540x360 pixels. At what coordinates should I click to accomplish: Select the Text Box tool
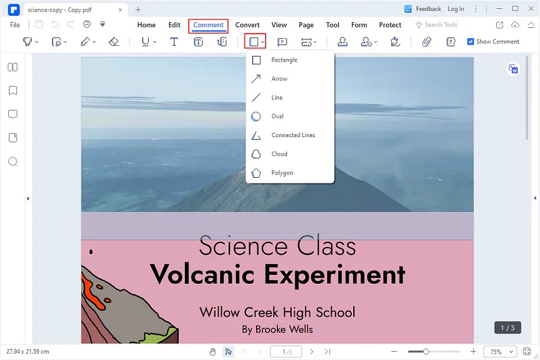[x=198, y=42]
